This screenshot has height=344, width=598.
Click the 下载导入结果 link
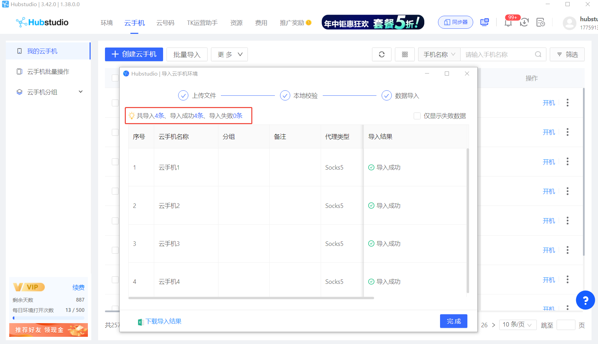163,321
